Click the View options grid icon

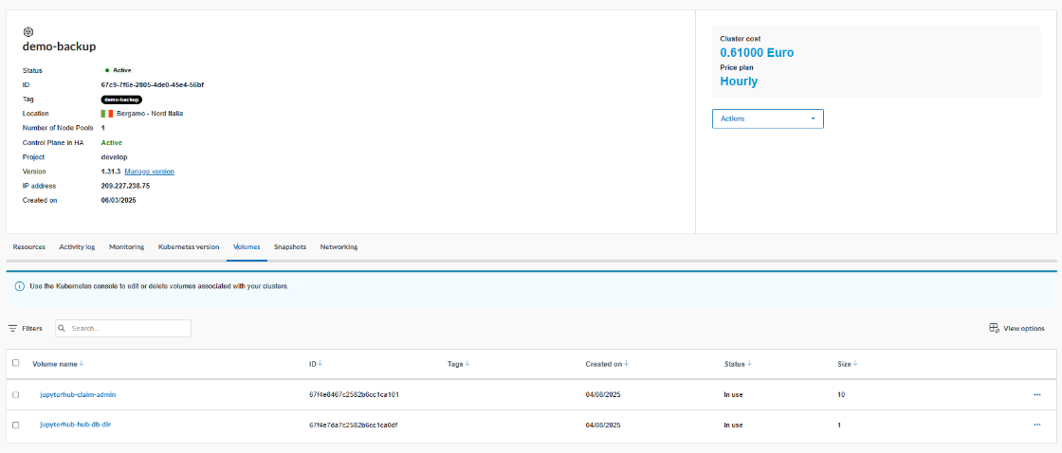(x=994, y=328)
